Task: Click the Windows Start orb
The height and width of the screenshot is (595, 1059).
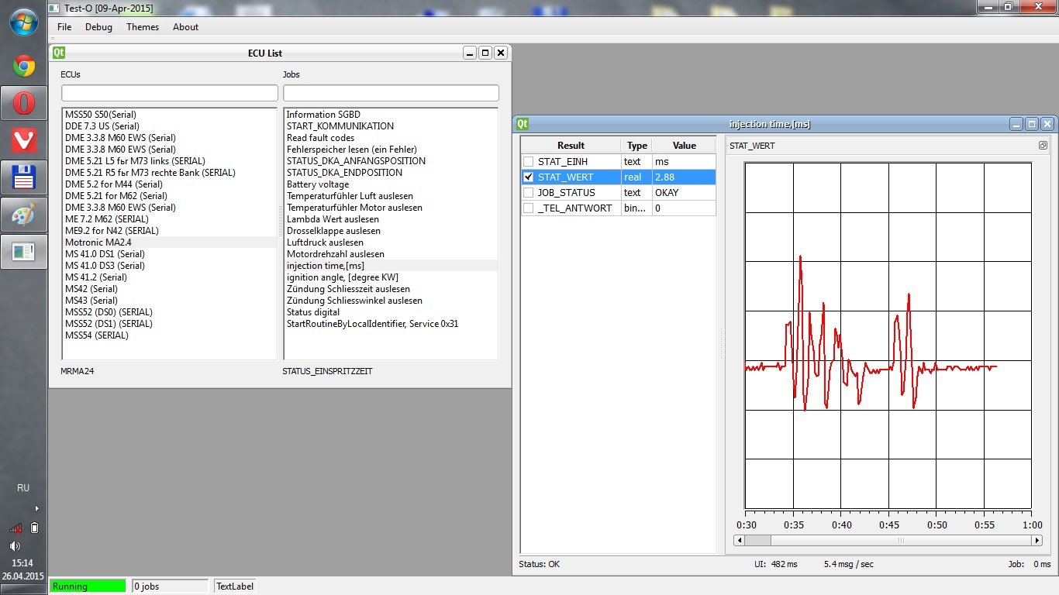Action: tap(23, 22)
